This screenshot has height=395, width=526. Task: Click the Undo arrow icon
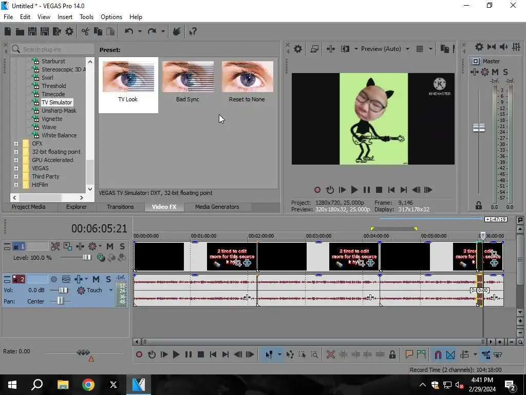(129, 31)
